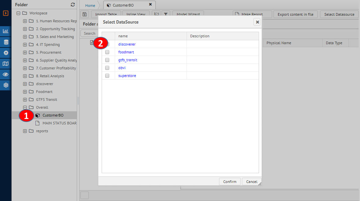
Task: Click the gear settings icon in sidebar
Action: point(5,53)
